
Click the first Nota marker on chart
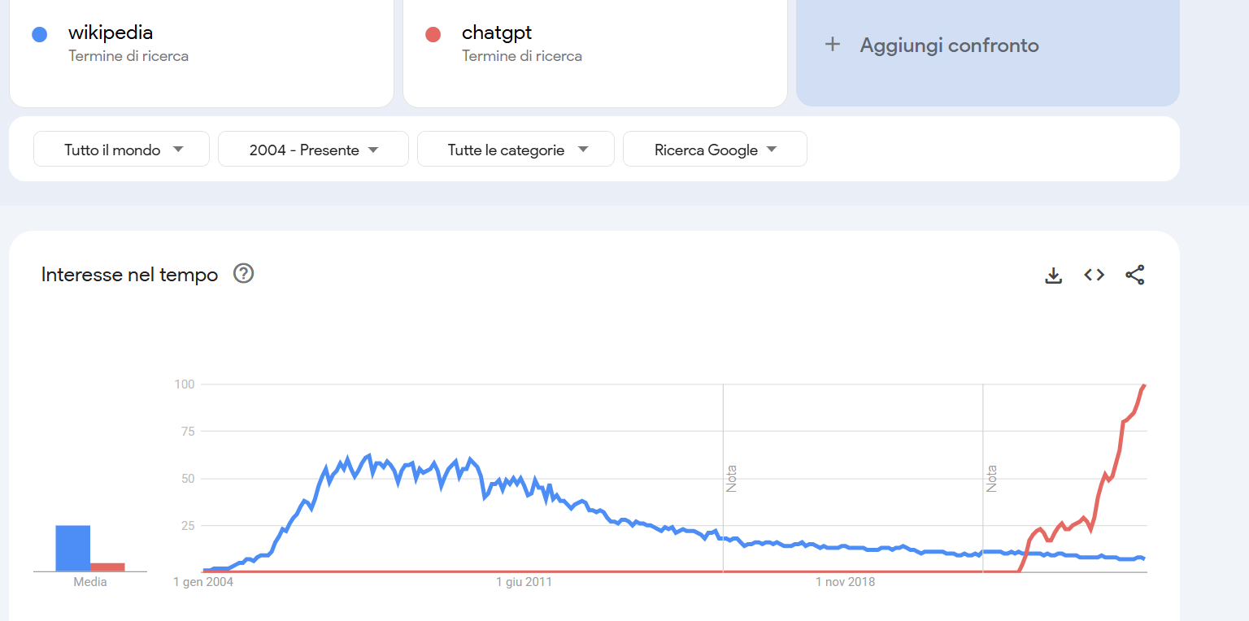731,478
